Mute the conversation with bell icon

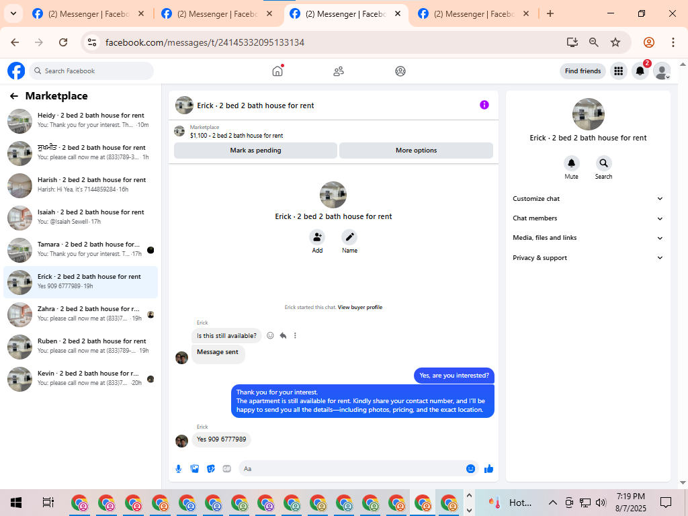(x=571, y=163)
